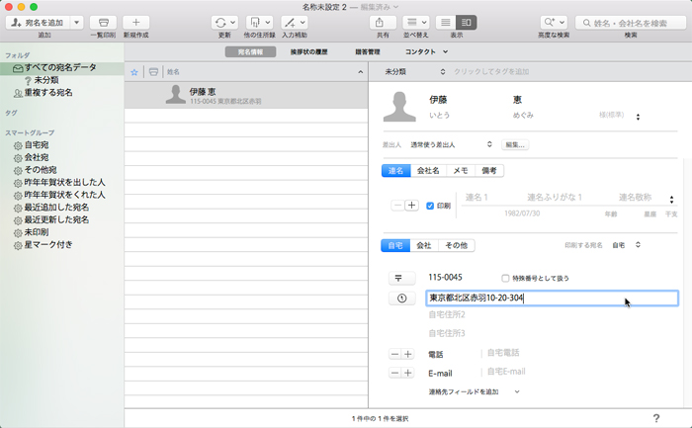Click the address history clock icon
Image resolution: width=692 pixels, height=428 pixels.
click(398, 298)
